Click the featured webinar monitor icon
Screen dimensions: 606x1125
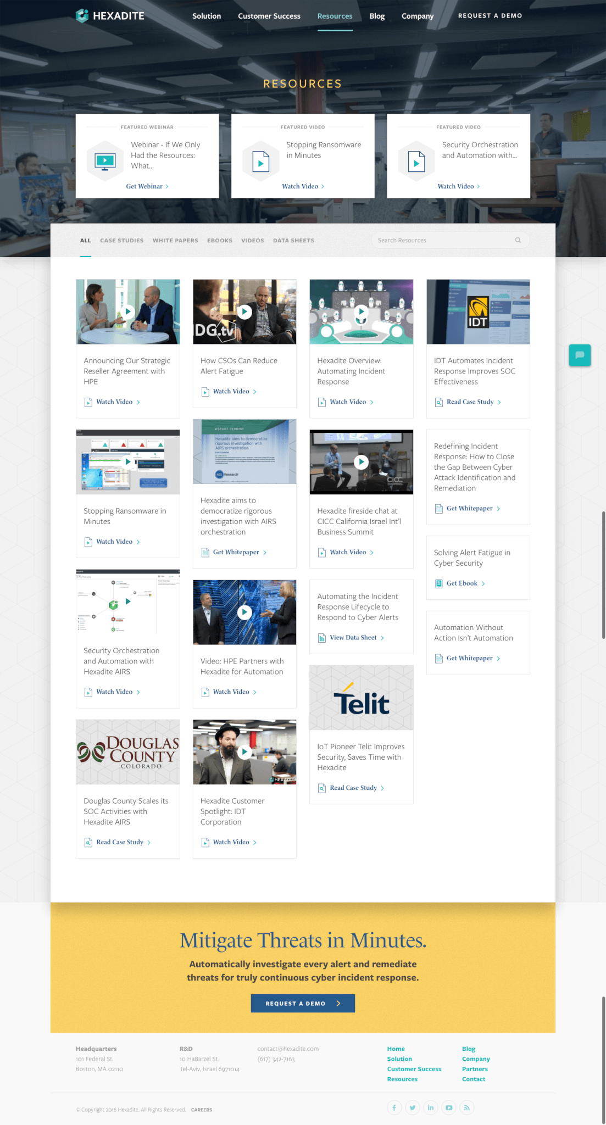pyautogui.click(x=105, y=161)
